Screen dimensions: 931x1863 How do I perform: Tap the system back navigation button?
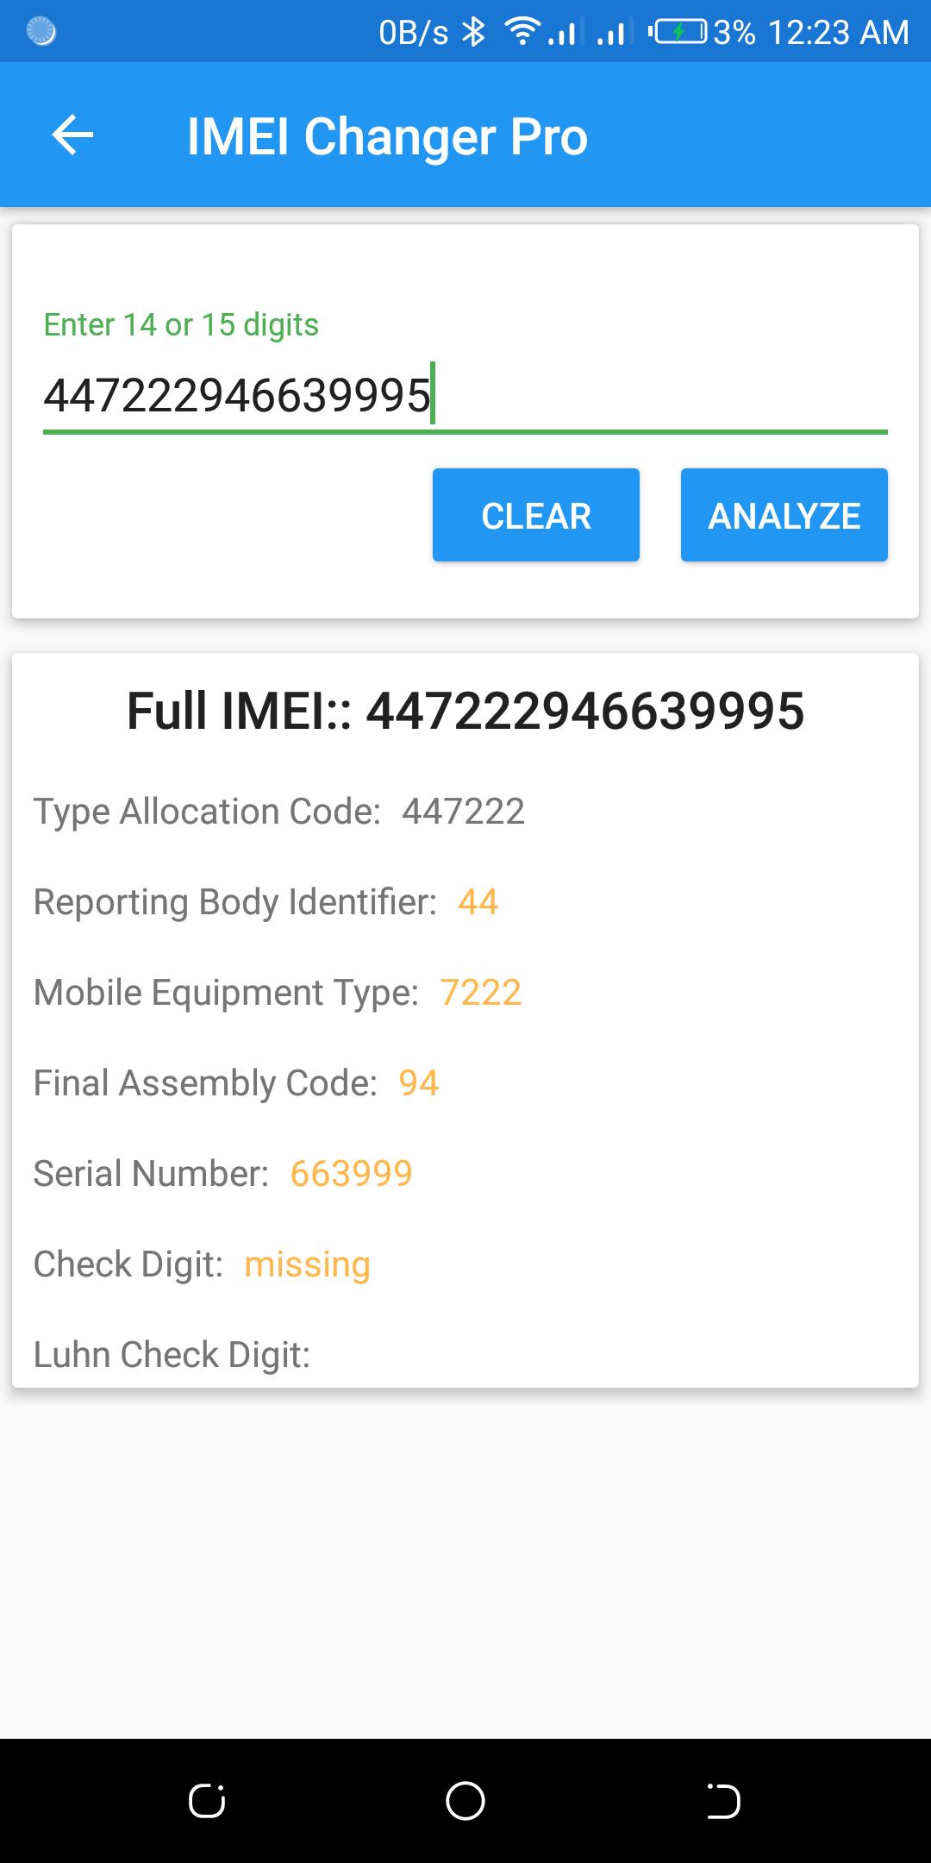723,1800
